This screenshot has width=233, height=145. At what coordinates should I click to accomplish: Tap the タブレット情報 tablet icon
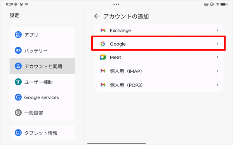(x=18, y=133)
